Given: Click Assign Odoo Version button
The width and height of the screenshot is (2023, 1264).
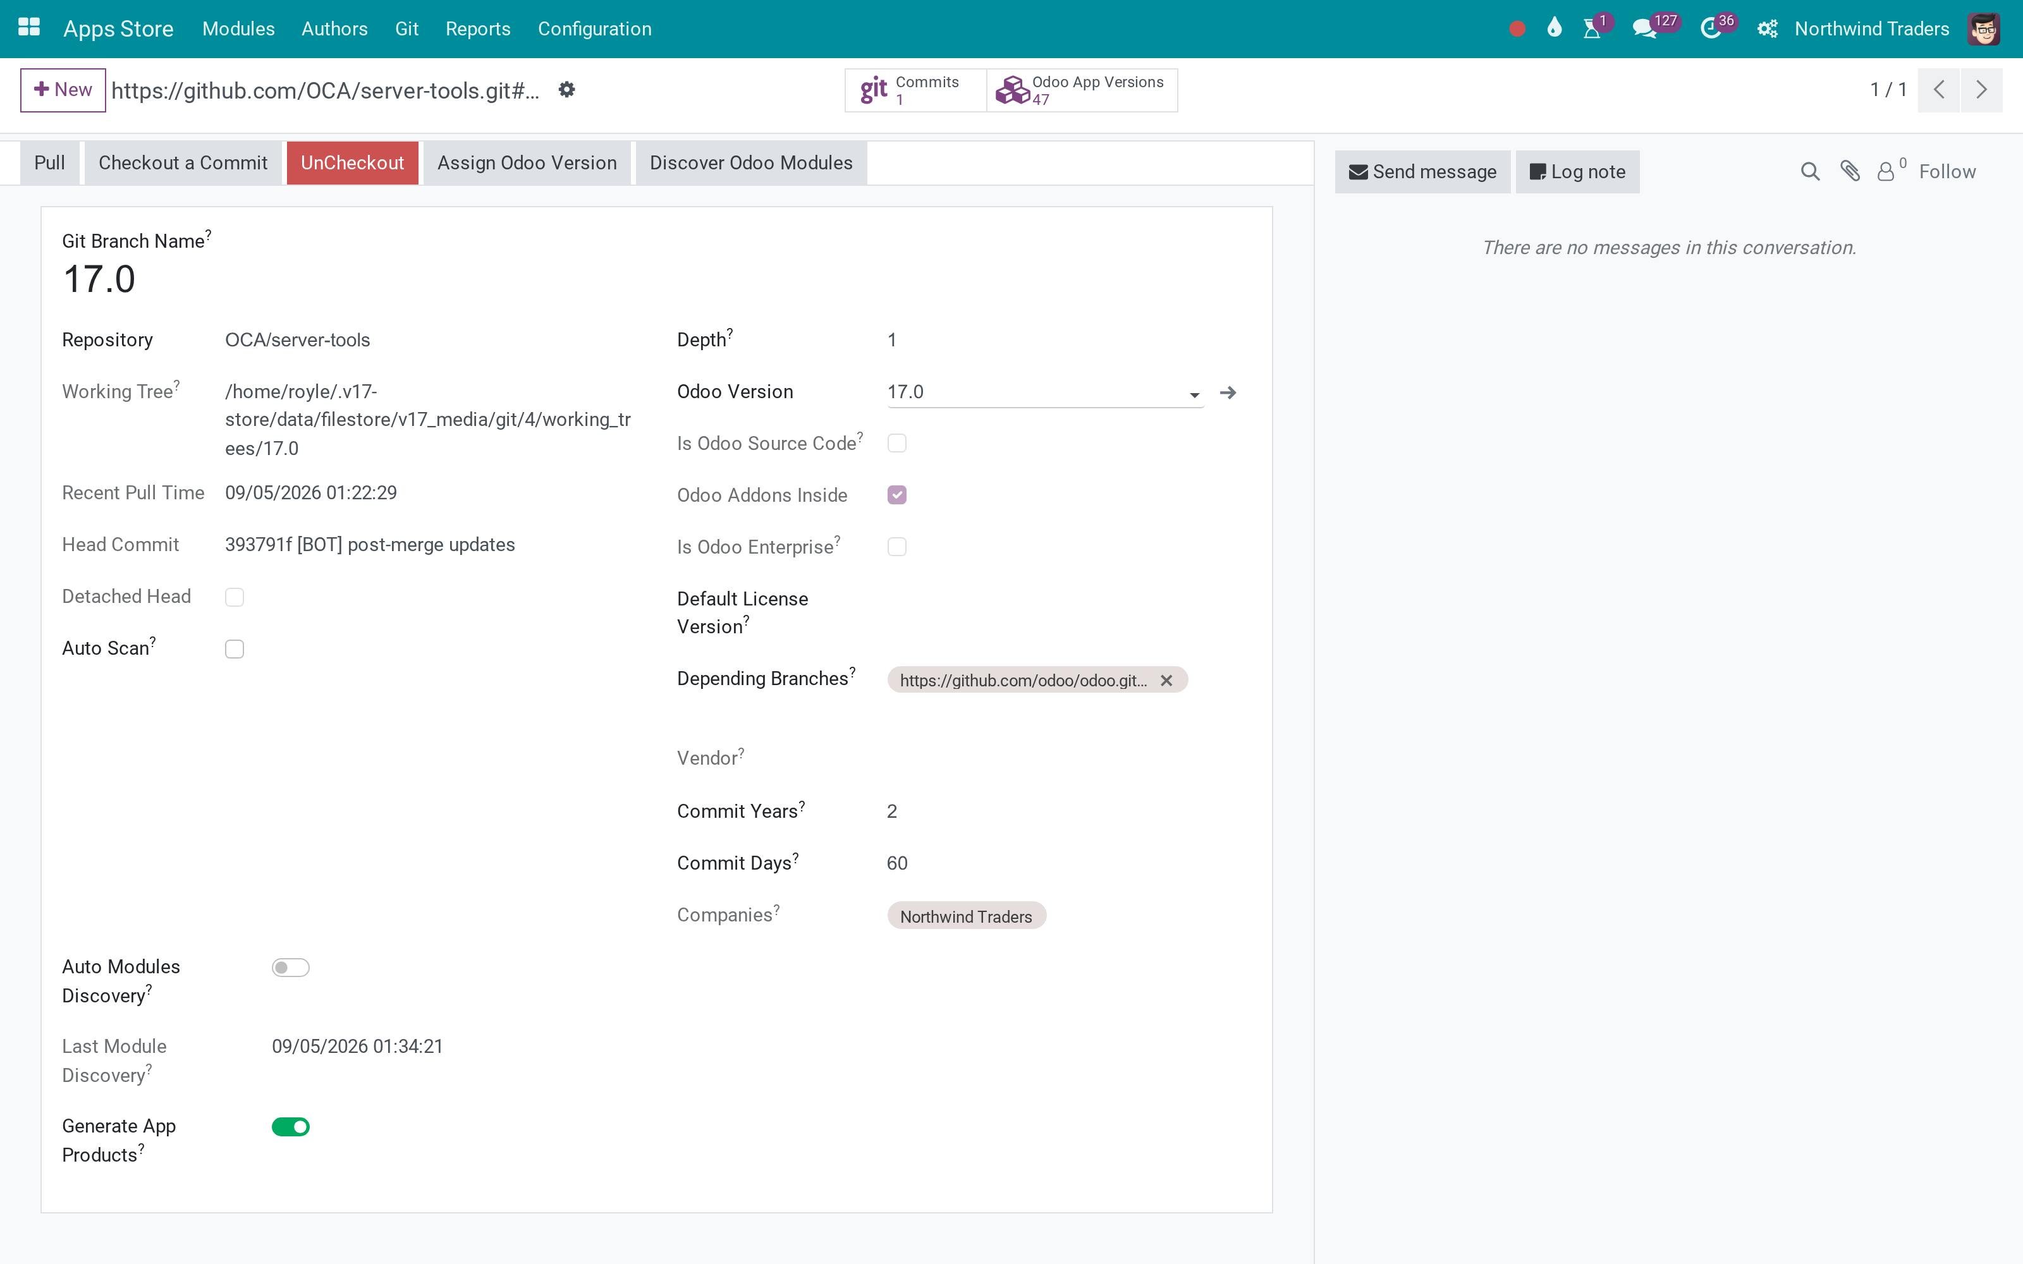Looking at the screenshot, I should tap(527, 163).
